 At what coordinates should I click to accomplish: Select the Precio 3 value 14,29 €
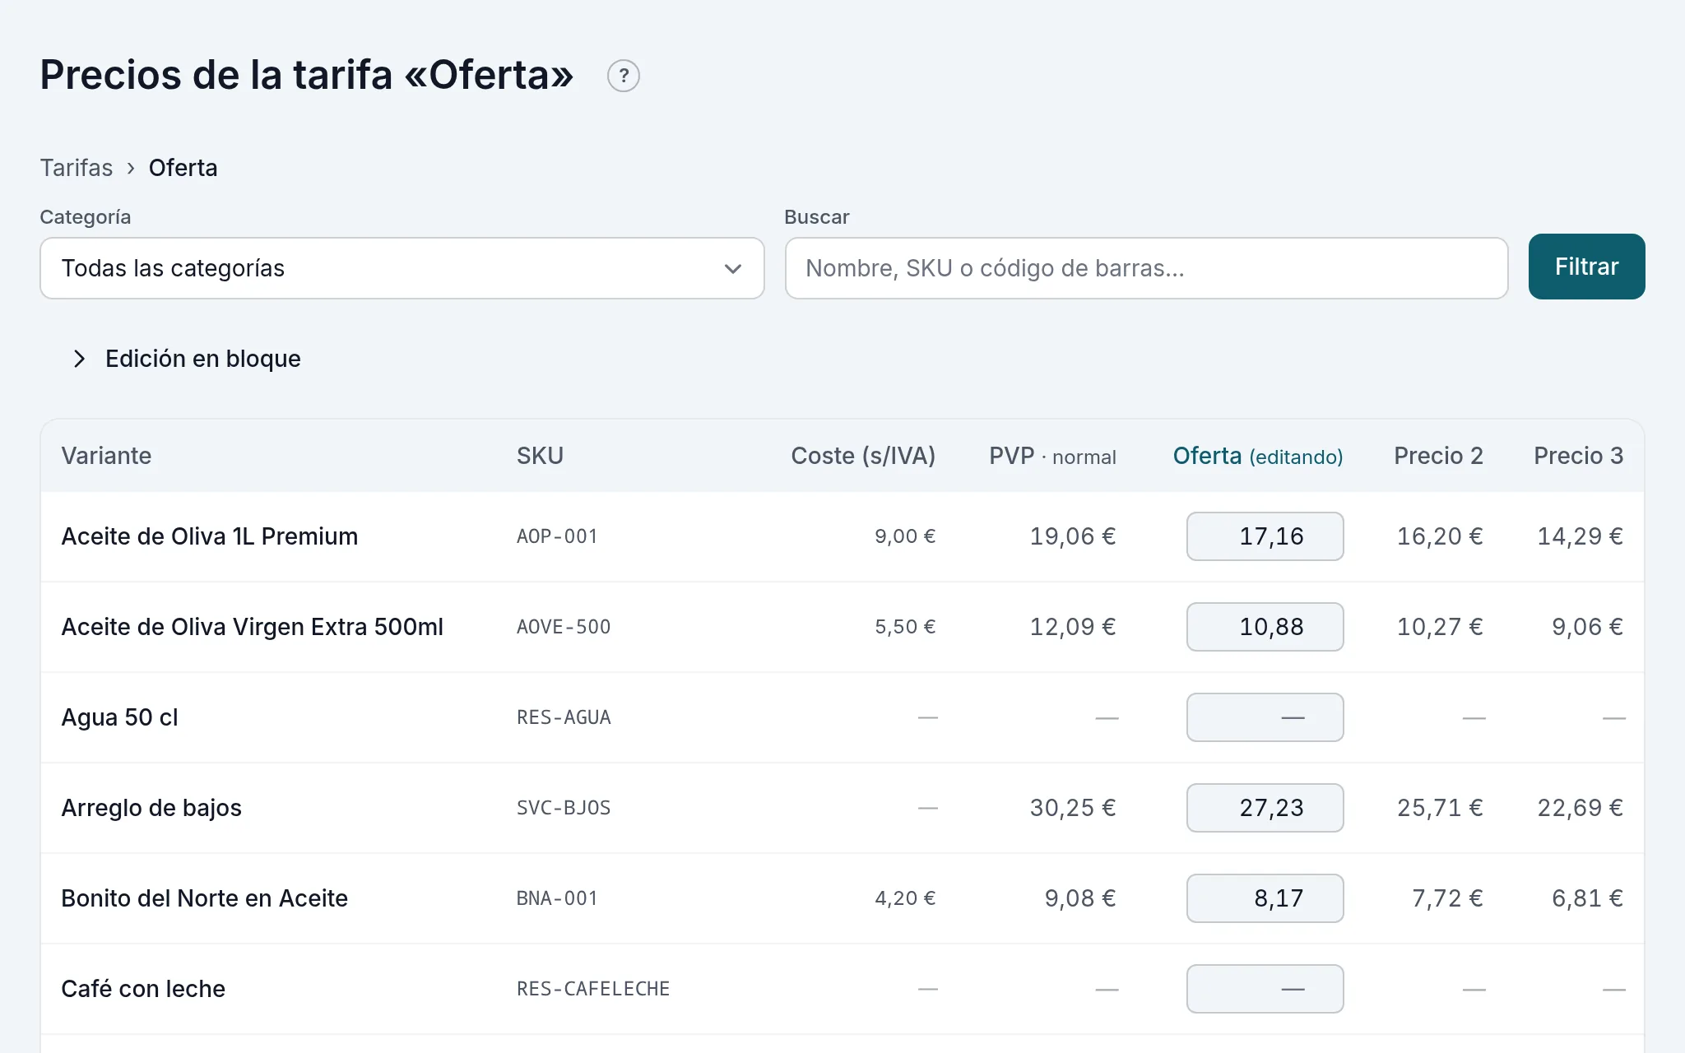1581,536
